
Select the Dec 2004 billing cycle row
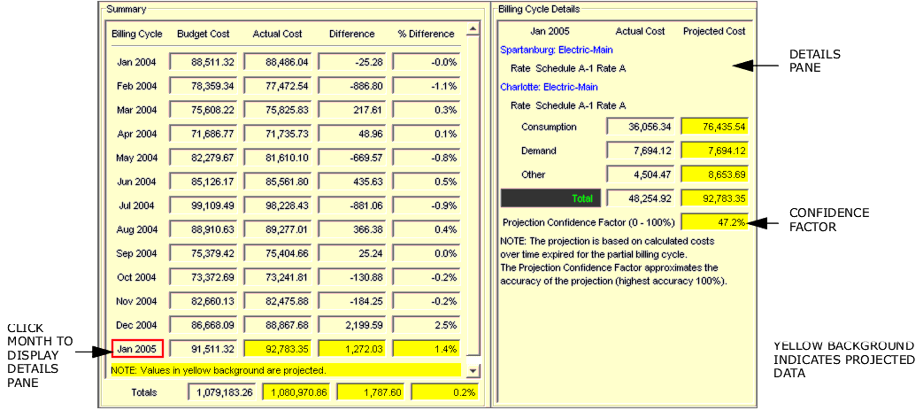click(x=137, y=326)
